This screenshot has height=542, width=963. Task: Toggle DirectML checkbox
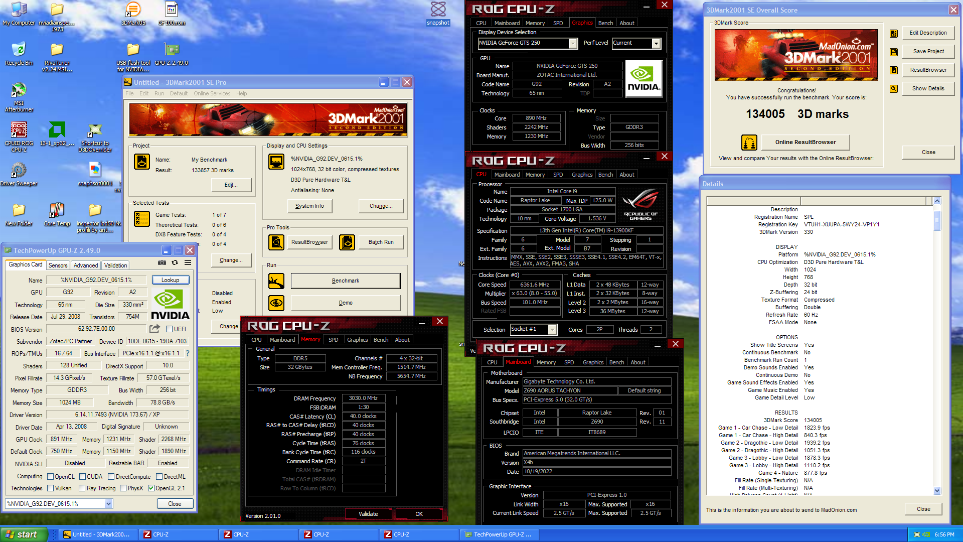click(x=159, y=477)
